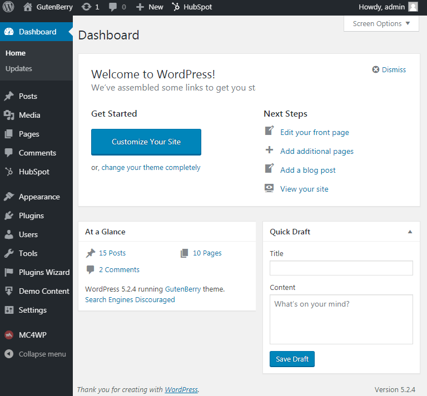The image size is (427, 396).
Task: Click edit icon beside Add a blog post
Action: [x=269, y=168]
